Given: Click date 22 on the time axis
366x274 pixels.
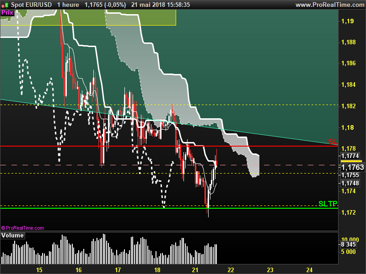Looking at the screenshot, I should 231,270.
